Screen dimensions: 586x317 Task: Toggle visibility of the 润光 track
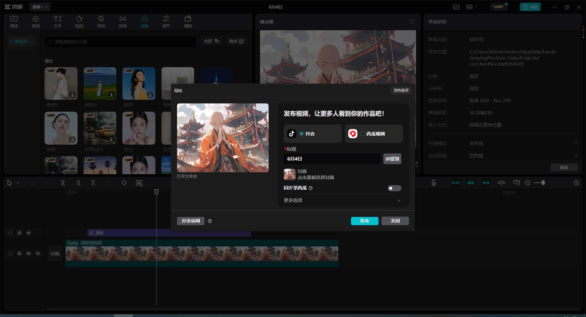29,233
